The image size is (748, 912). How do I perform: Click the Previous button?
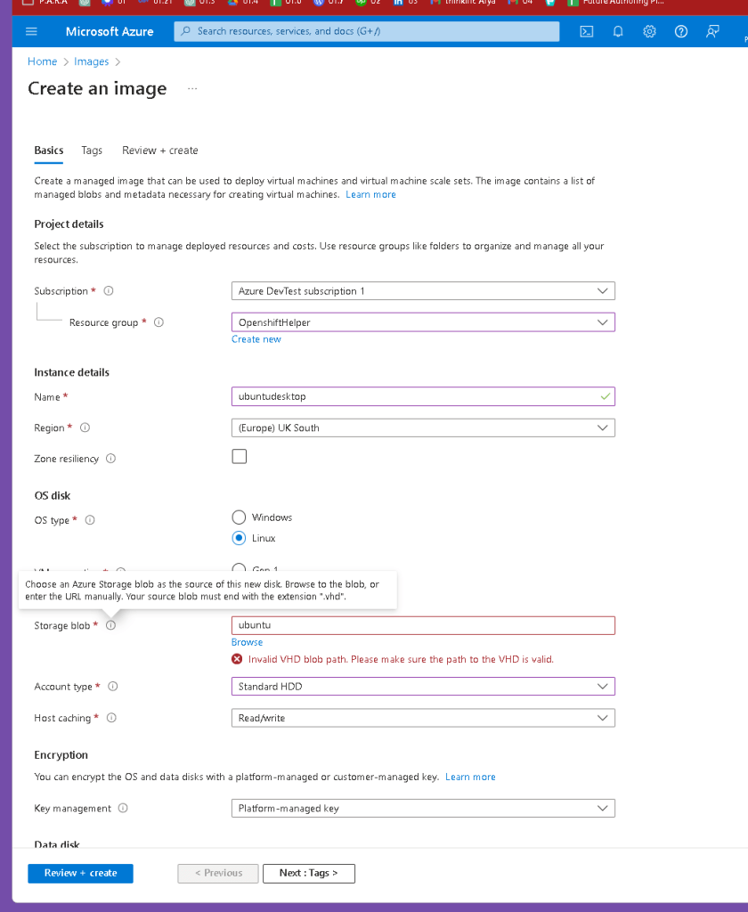[x=218, y=873]
